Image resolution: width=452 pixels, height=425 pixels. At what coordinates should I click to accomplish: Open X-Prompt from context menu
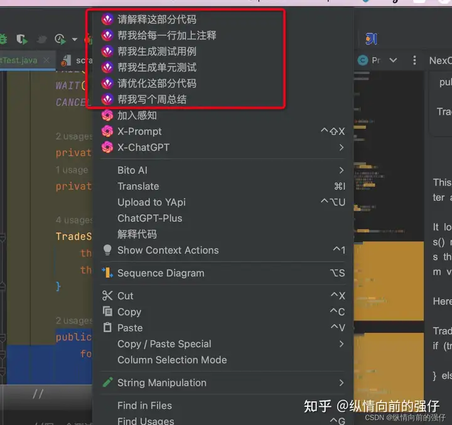(x=222, y=132)
